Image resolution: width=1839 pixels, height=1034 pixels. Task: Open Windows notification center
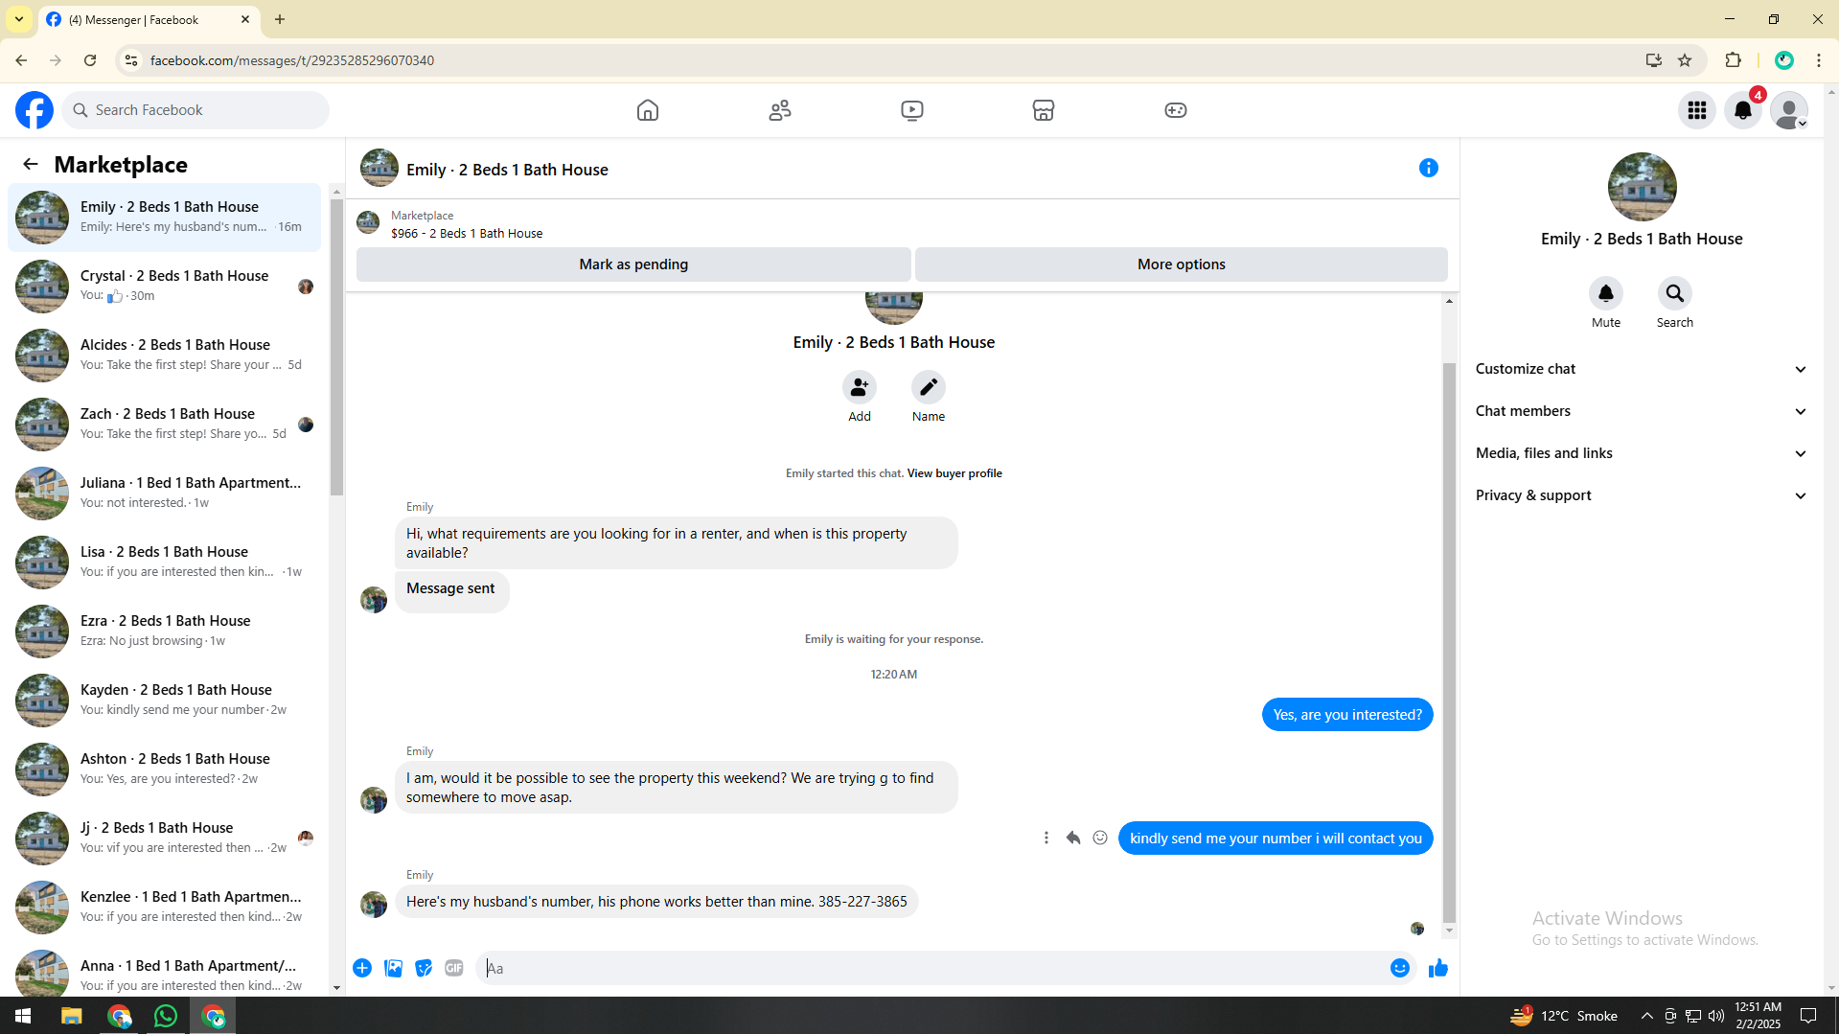(x=1808, y=1016)
